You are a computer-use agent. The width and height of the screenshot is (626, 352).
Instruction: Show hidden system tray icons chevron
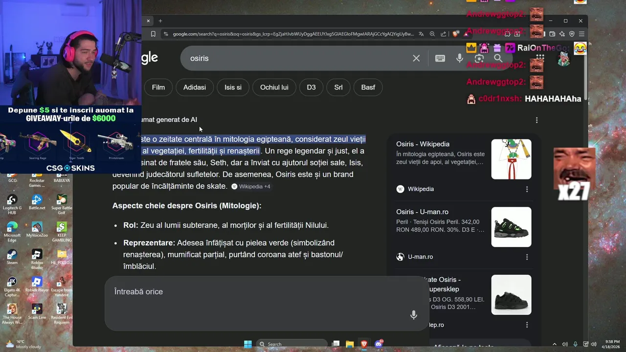pyautogui.click(x=555, y=344)
